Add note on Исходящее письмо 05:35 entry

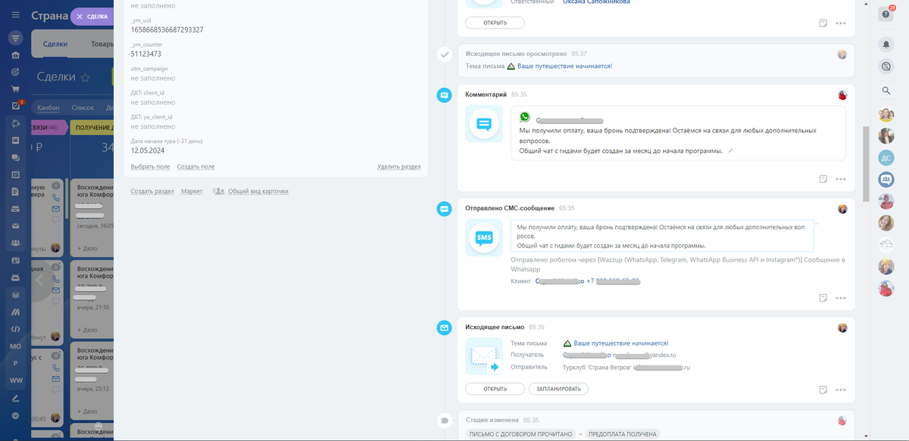(823, 390)
